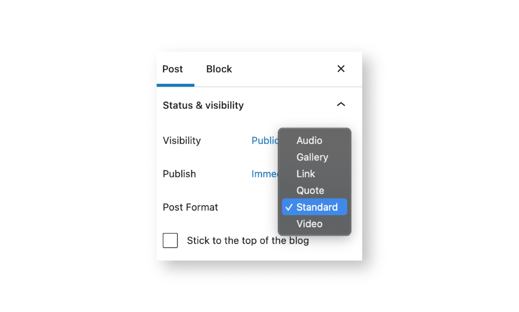Image resolution: width=519 pixels, height=312 pixels.
Task: Switch to the Block tab
Action: [x=219, y=69]
